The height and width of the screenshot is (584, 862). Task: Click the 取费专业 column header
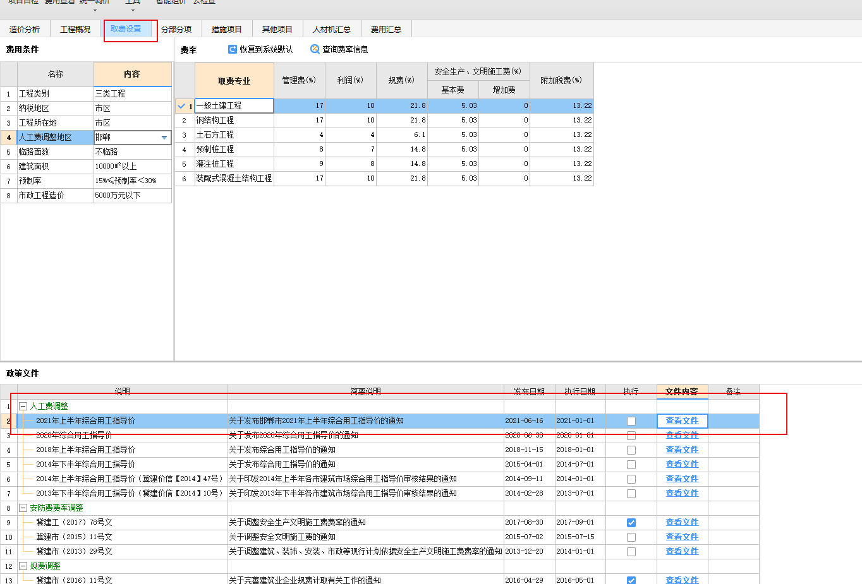pyautogui.click(x=234, y=81)
